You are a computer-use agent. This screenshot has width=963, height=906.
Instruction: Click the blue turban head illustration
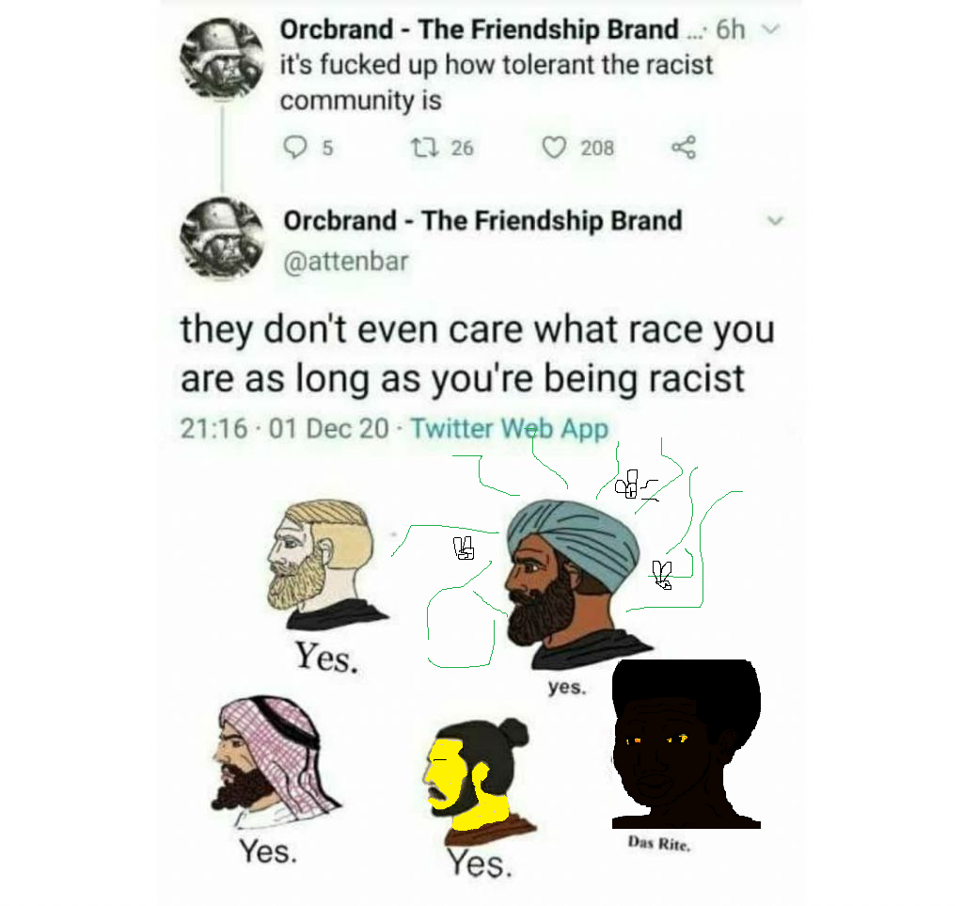tap(575, 583)
